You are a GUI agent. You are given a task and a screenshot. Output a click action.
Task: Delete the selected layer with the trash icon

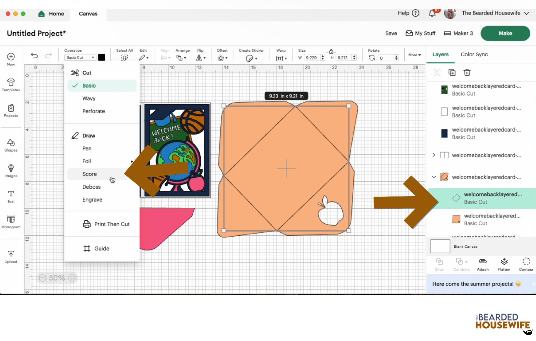click(x=467, y=72)
